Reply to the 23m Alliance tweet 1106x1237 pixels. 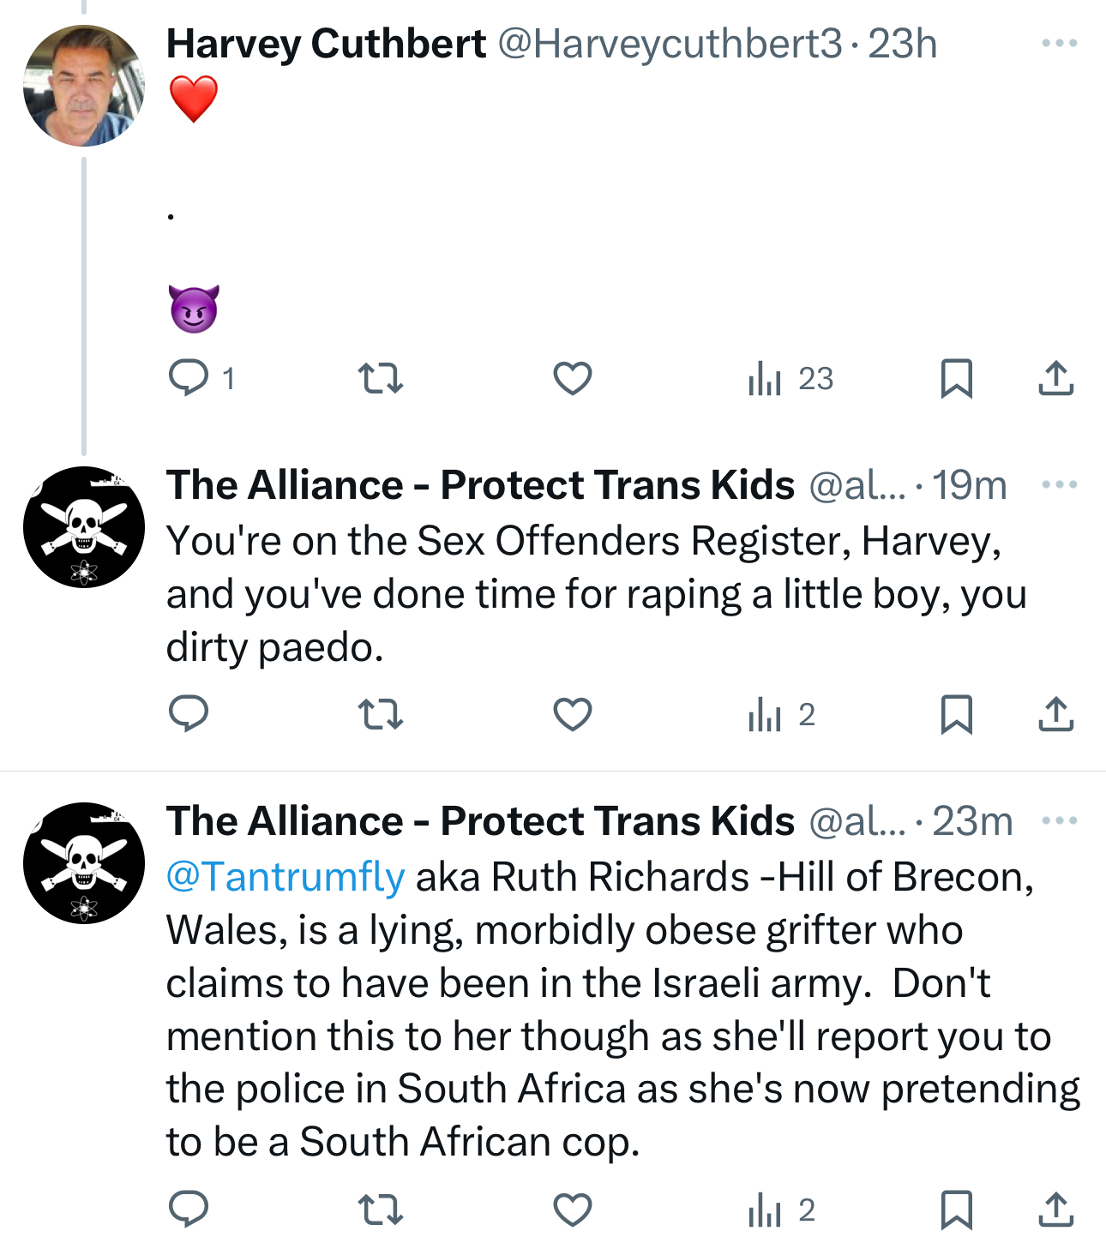(189, 1210)
